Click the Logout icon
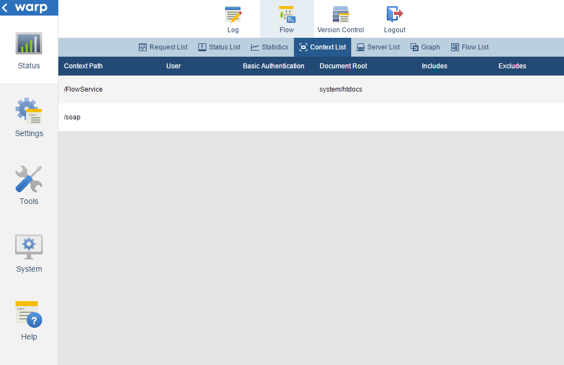This screenshot has width=564, height=365. pos(395,18)
